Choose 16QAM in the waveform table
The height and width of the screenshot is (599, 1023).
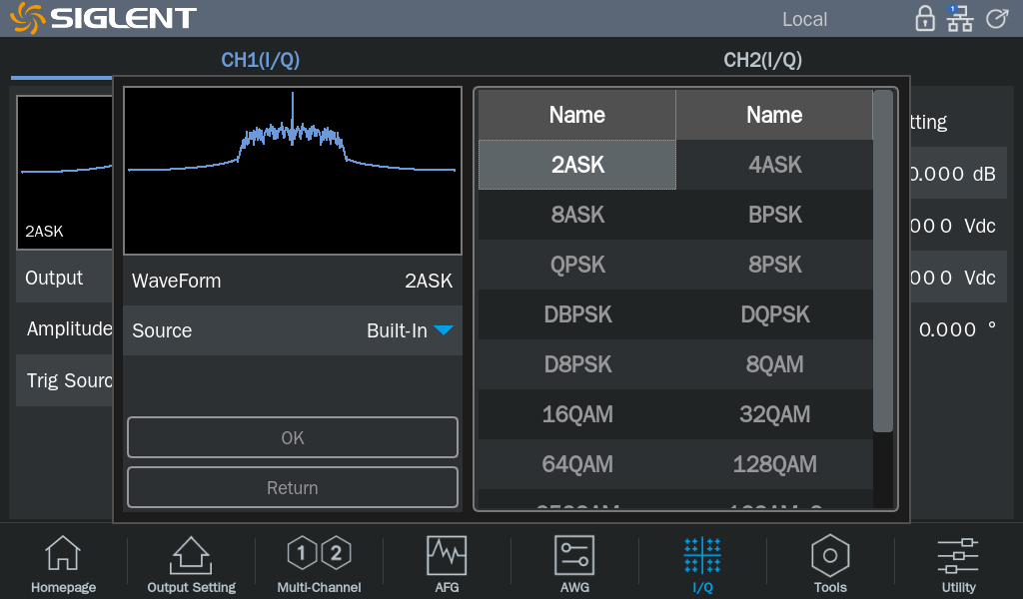(x=577, y=414)
